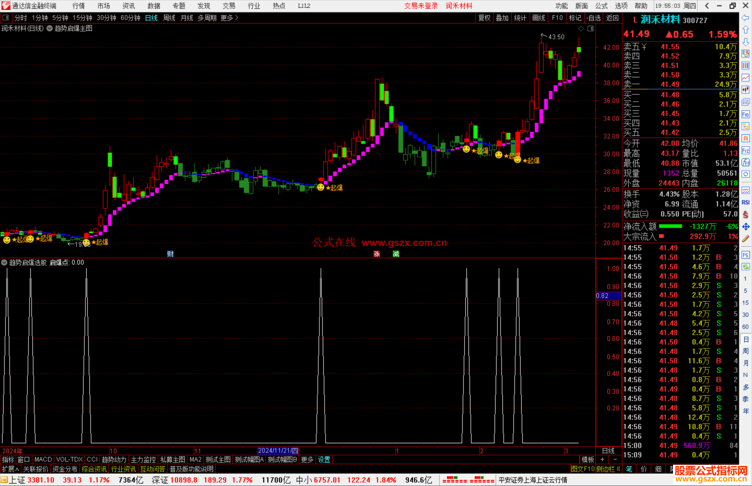Open the 复权 adjustment dropdown
Viewport: 752px width, 486px height.
(484, 18)
